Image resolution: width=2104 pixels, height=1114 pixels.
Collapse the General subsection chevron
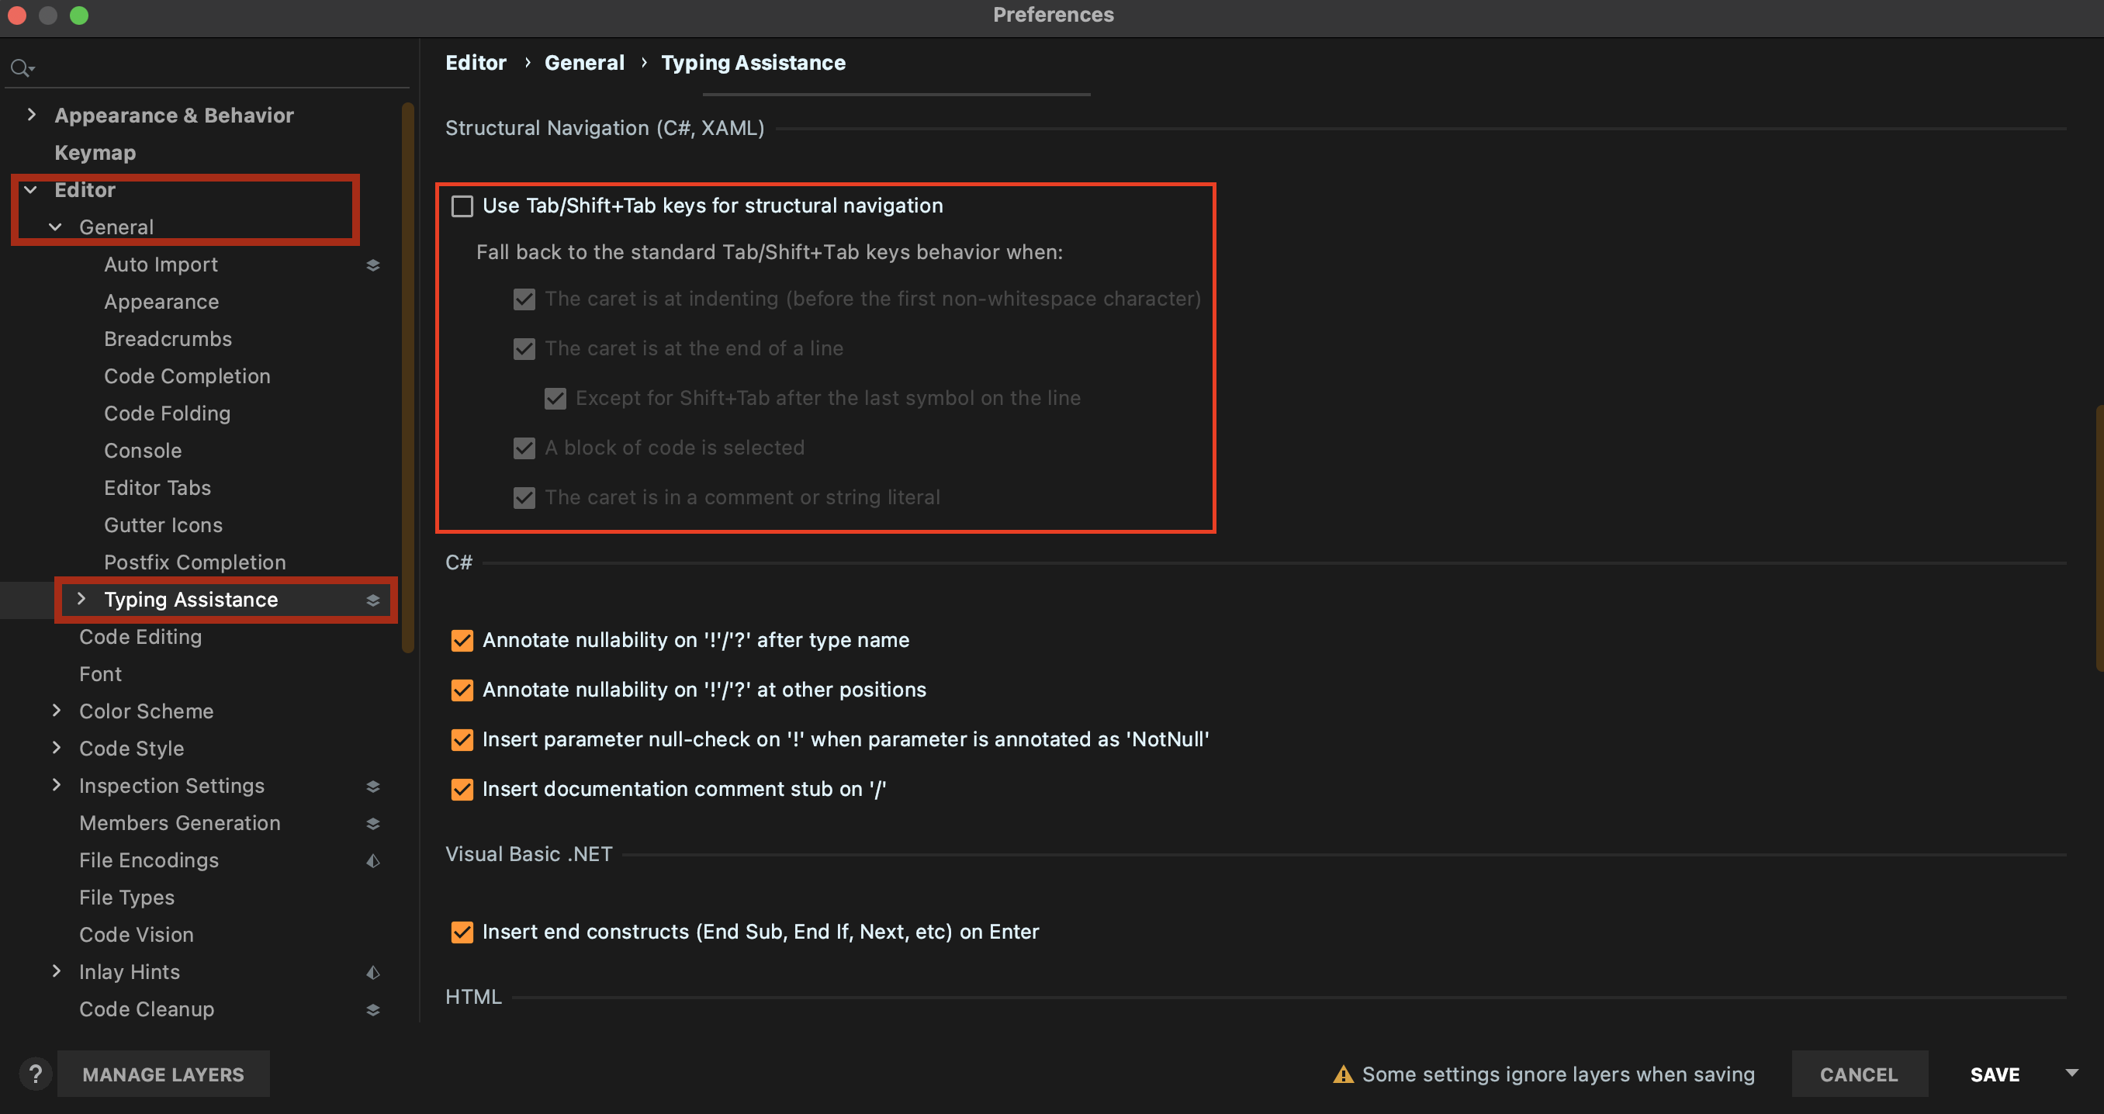click(56, 227)
